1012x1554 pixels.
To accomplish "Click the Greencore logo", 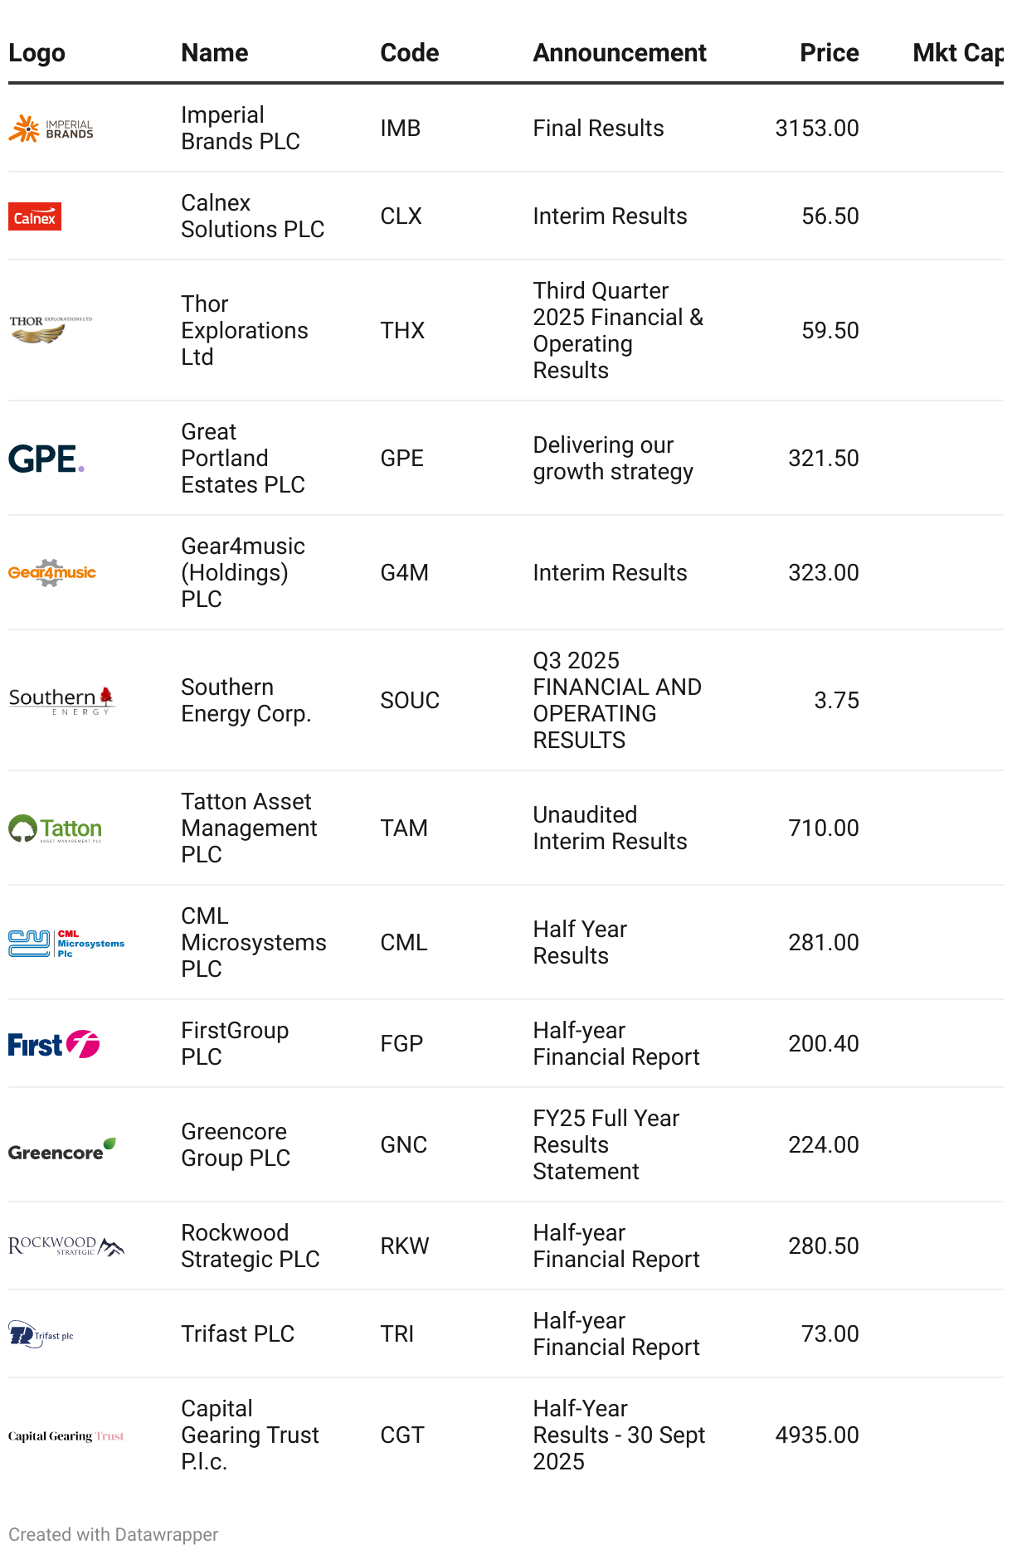I will coord(62,1149).
